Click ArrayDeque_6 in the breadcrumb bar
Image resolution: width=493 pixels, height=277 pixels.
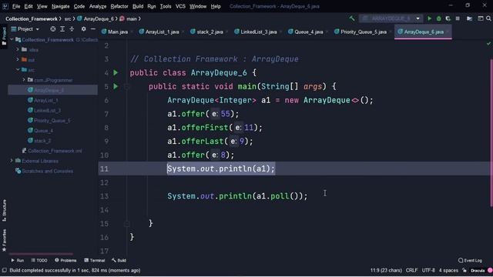pyautogui.click(x=96, y=18)
